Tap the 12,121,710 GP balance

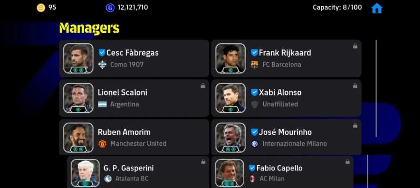(133, 8)
